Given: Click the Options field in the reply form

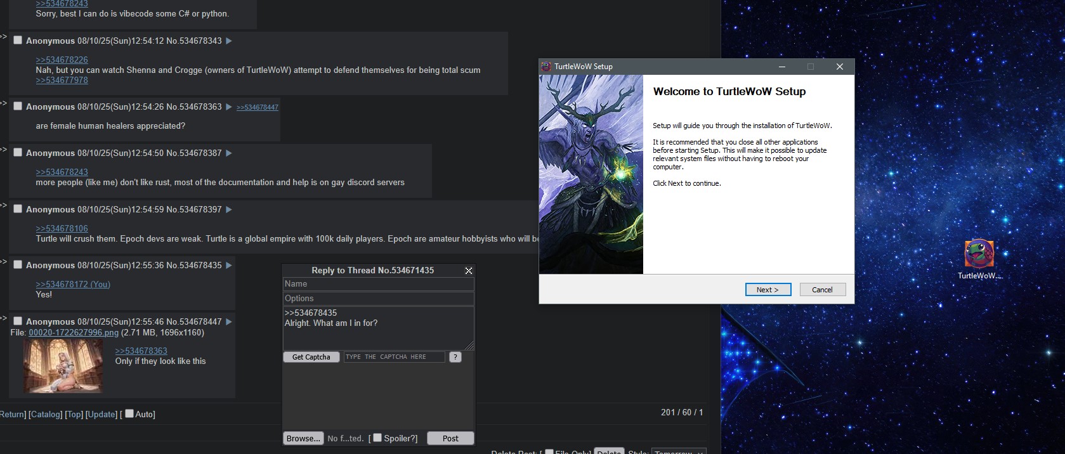Looking at the screenshot, I should (x=379, y=299).
